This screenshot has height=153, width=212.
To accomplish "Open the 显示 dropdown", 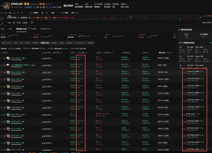I will (54, 13).
